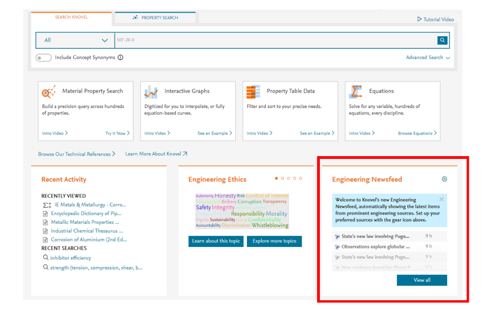Click Browse Equations link

coord(417,133)
